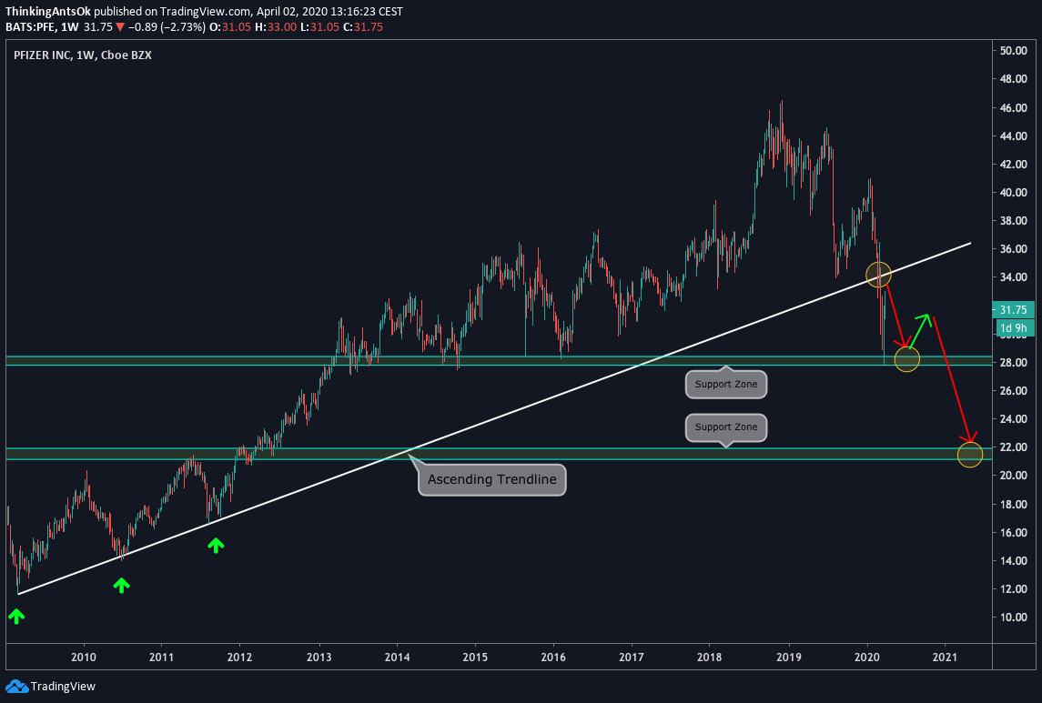
Task: Click the 46.00 price axis label
Action: coord(1013,107)
